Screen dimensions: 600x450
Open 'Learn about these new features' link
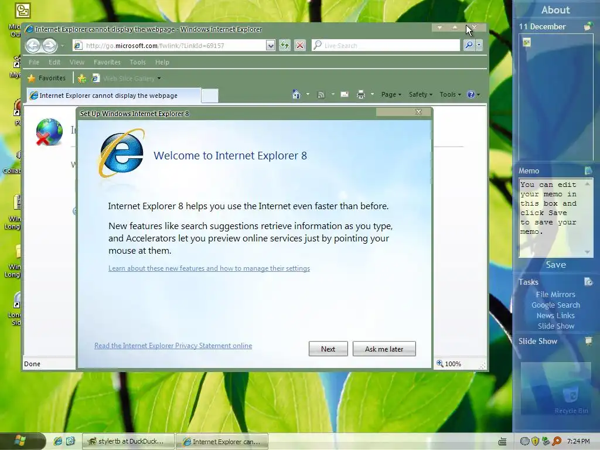click(209, 268)
